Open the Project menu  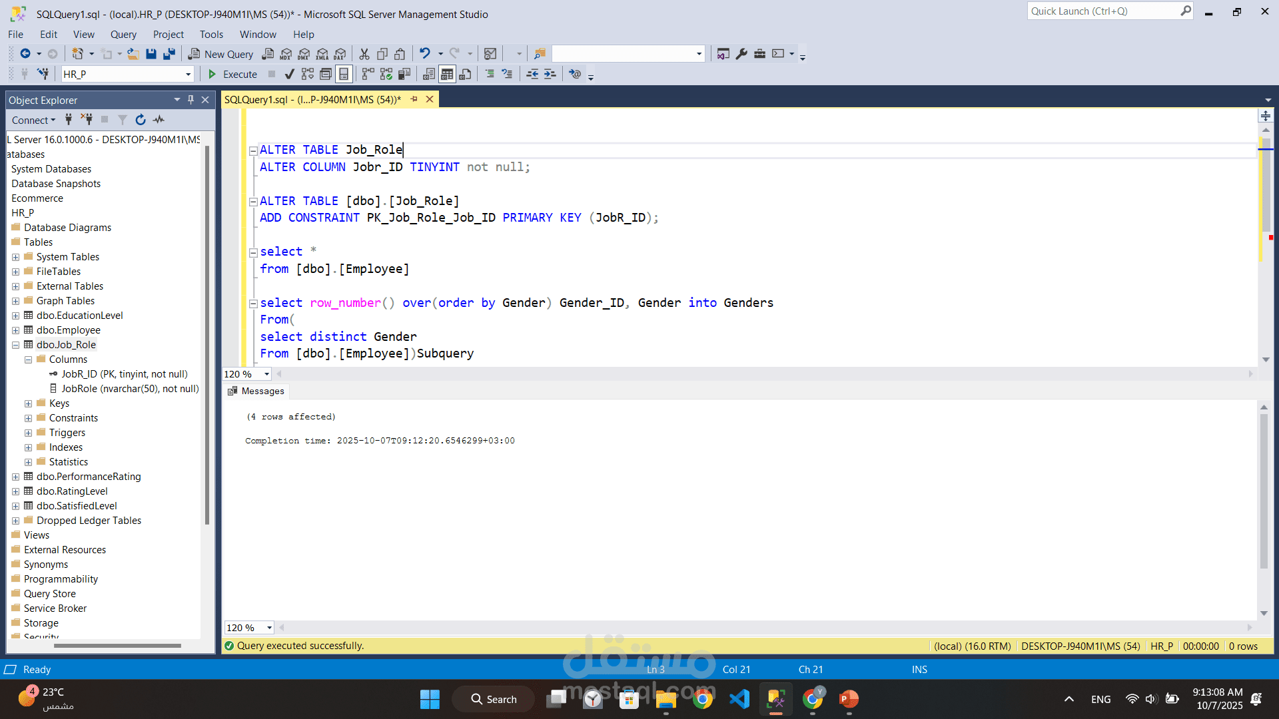168,35
